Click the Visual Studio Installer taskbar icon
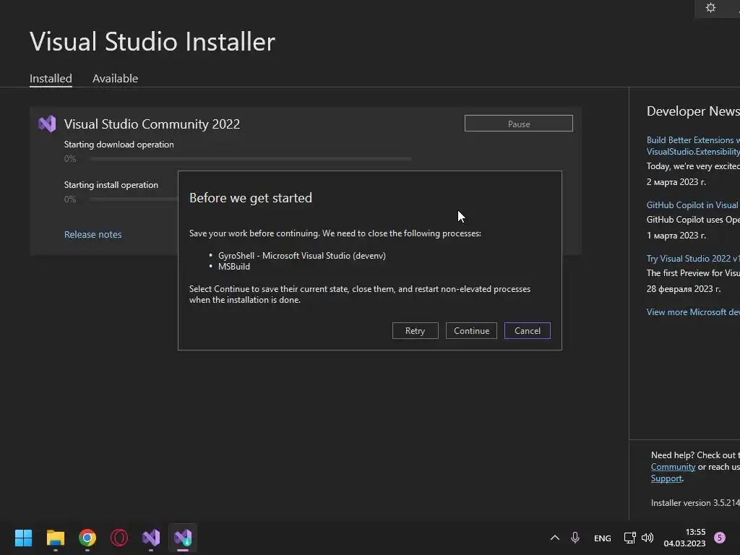 click(x=183, y=538)
